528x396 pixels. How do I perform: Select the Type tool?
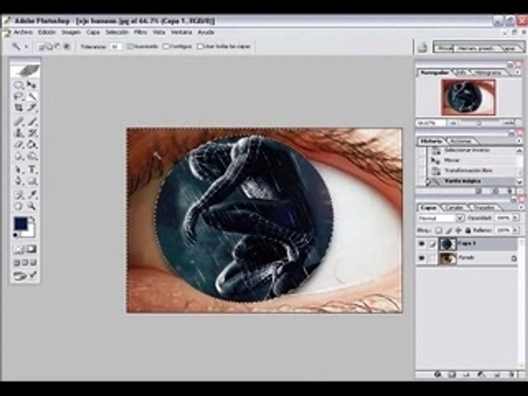click(32, 170)
